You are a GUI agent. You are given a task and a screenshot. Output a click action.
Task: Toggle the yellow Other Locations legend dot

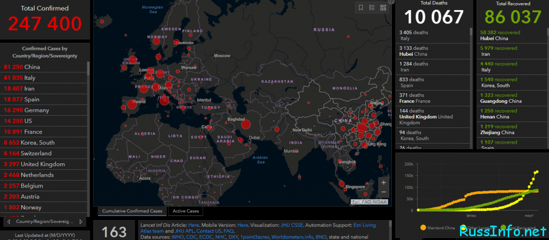463,228
